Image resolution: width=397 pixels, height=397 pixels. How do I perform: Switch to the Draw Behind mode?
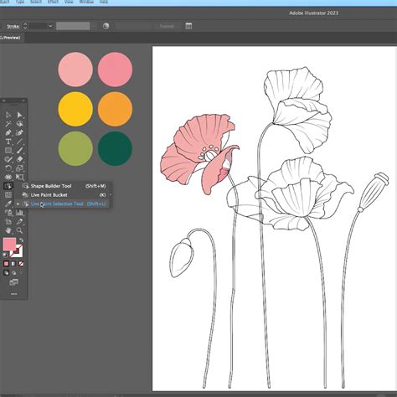coord(13,273)
